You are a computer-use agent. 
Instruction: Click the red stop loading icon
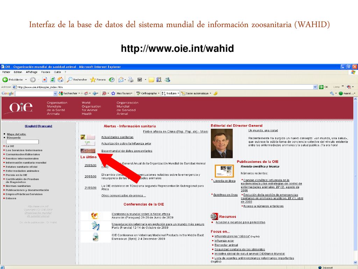point(44,80)
